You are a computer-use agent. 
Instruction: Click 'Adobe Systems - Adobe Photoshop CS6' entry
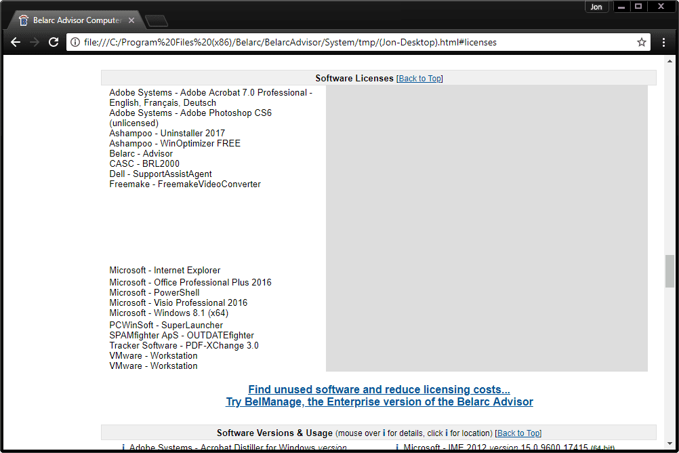pos(190,118)
